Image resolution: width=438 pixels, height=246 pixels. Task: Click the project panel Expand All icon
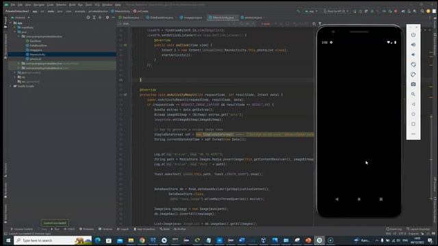[94, 17]
